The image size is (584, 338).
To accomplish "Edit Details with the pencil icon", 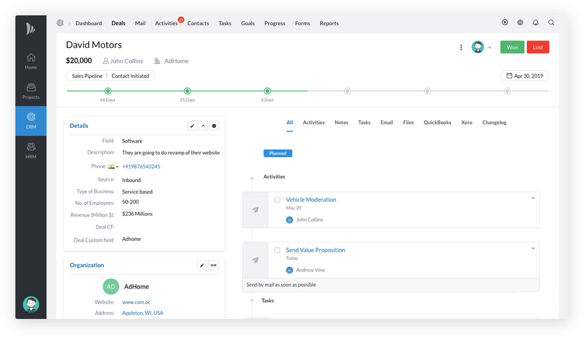I will pyautogui.click(x=192, y=126).
